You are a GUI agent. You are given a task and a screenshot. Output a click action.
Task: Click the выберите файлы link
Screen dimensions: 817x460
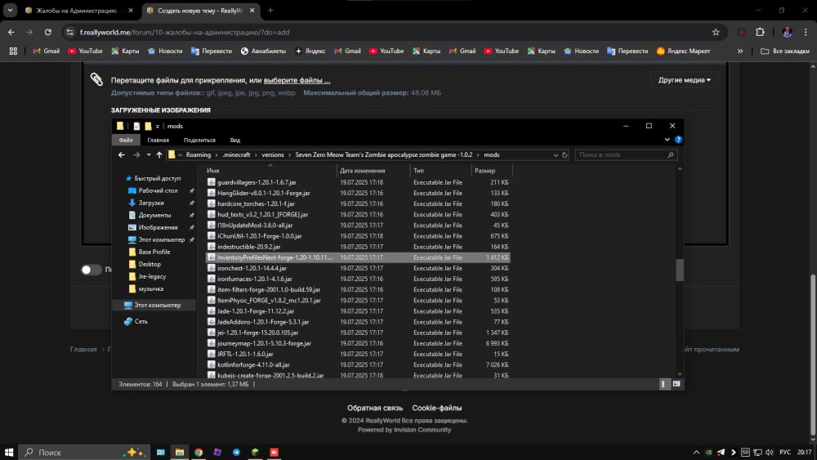tap(297, 80)
